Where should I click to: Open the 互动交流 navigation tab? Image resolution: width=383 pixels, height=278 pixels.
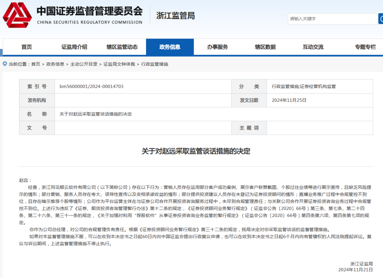(313, 47)
